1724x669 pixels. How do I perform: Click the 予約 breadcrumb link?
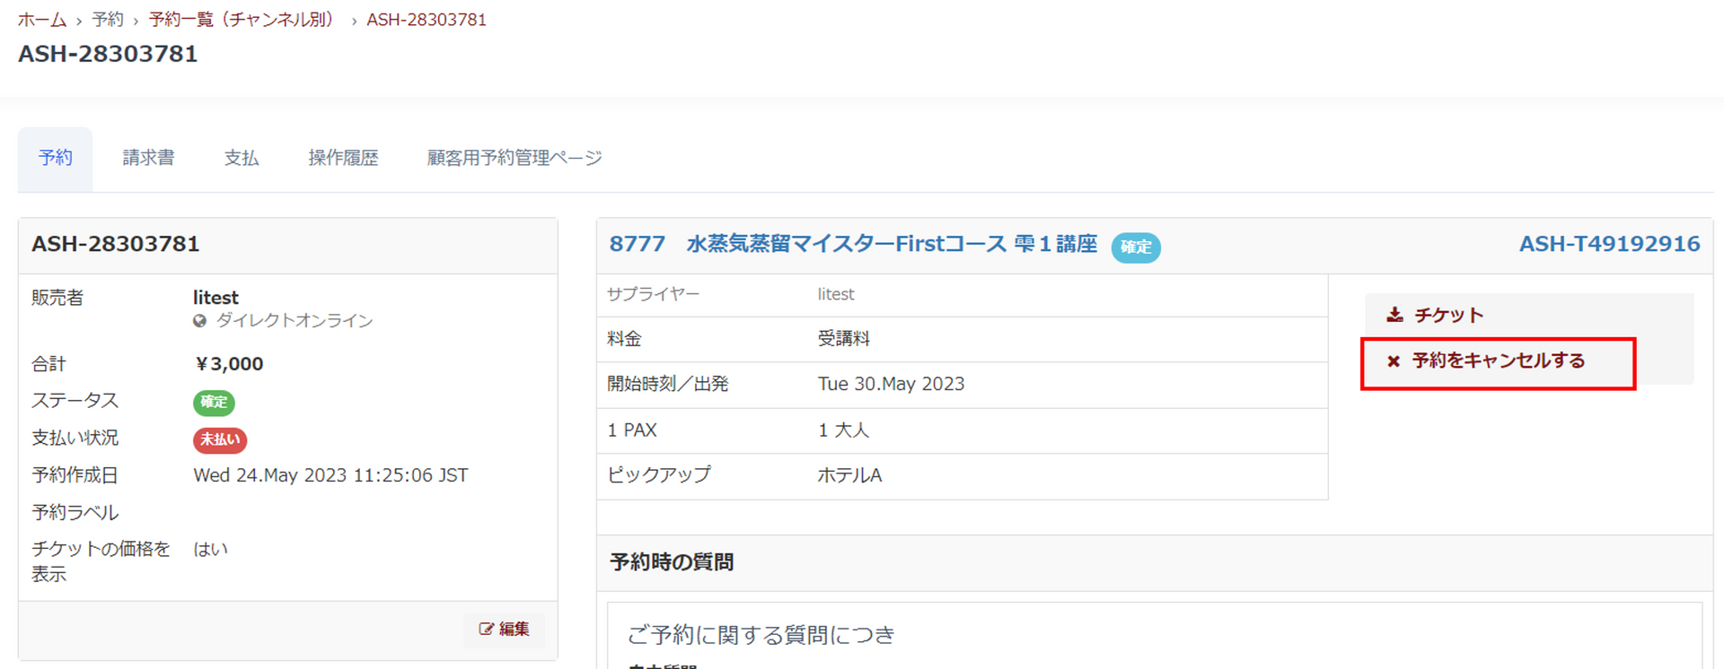(107, 20)
